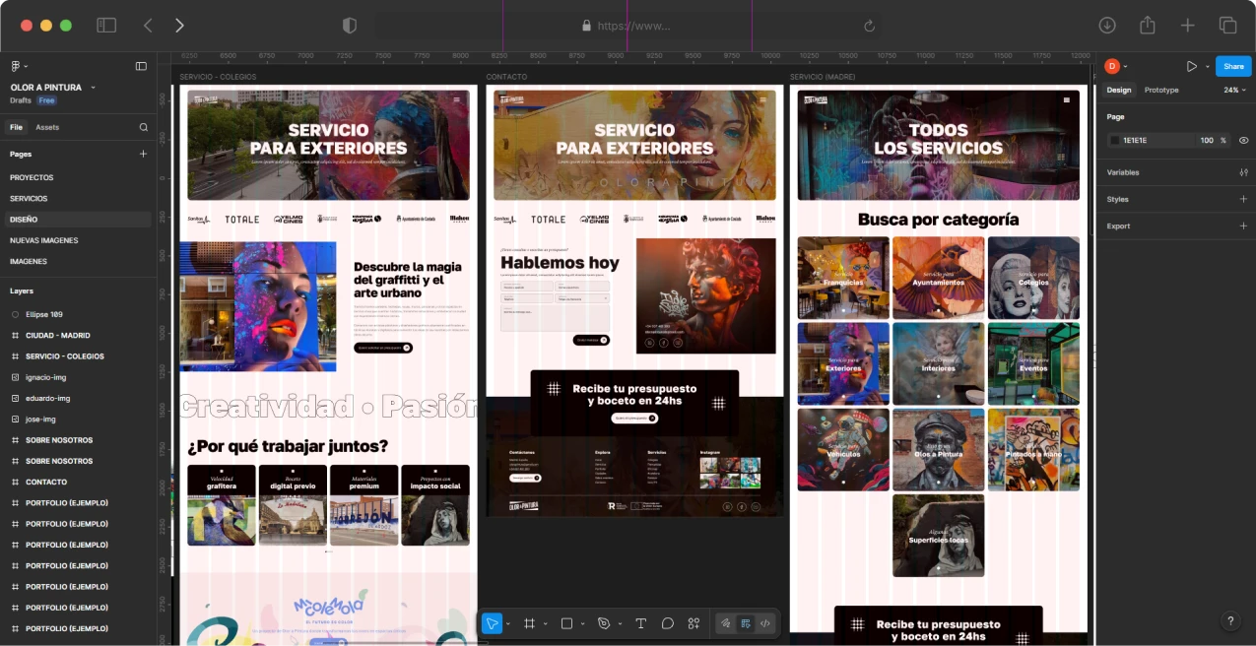Select the Frame tool
The height and width of the screenshot is (646, 1256).
[529, 623]
